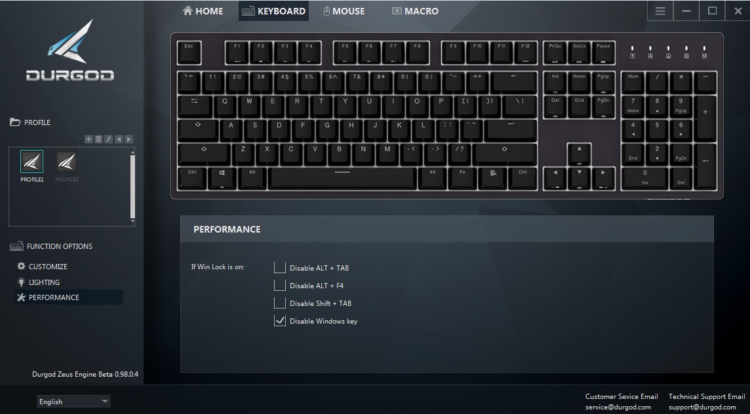Select the Esc key on keyboard graphic
The width and height of the screenshot is (750, 414).
point(189,52)
